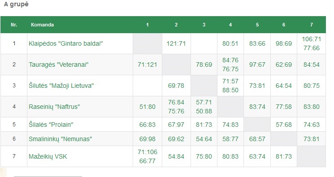Open the 98:69 result in first row
This screenshot has width=334, height=177.
coord(283,43)
